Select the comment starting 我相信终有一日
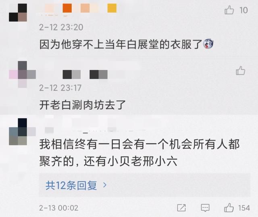The image size is (258, 217). 139,153
